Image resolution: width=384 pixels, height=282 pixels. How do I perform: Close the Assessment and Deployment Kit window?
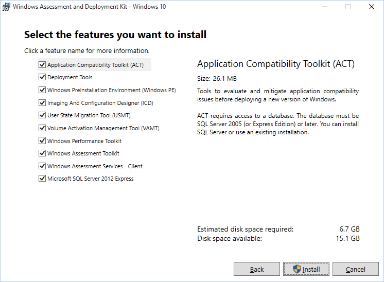(x=372, y=7)
